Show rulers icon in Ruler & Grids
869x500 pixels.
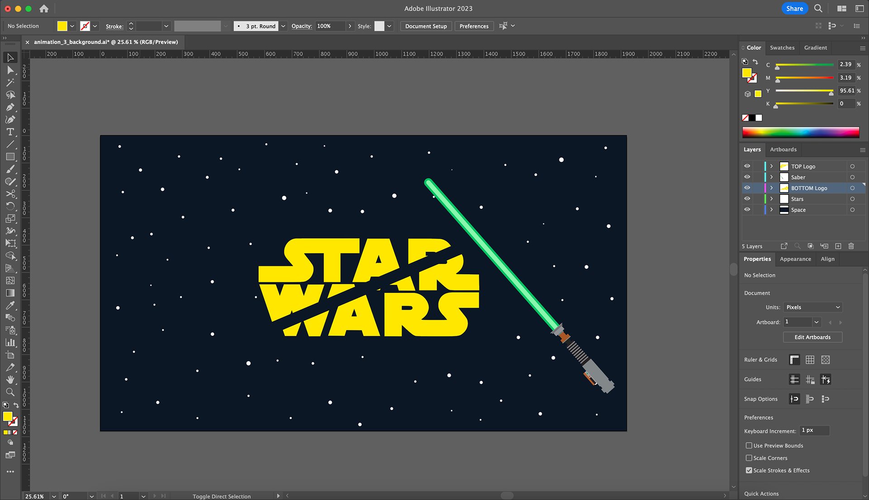794,360
